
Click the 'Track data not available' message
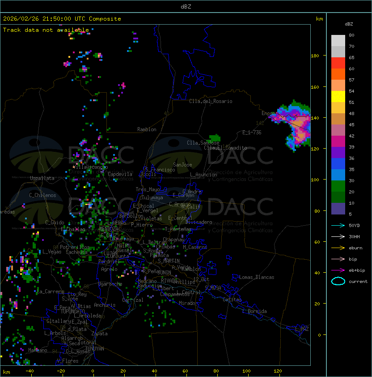coord(46,30)
